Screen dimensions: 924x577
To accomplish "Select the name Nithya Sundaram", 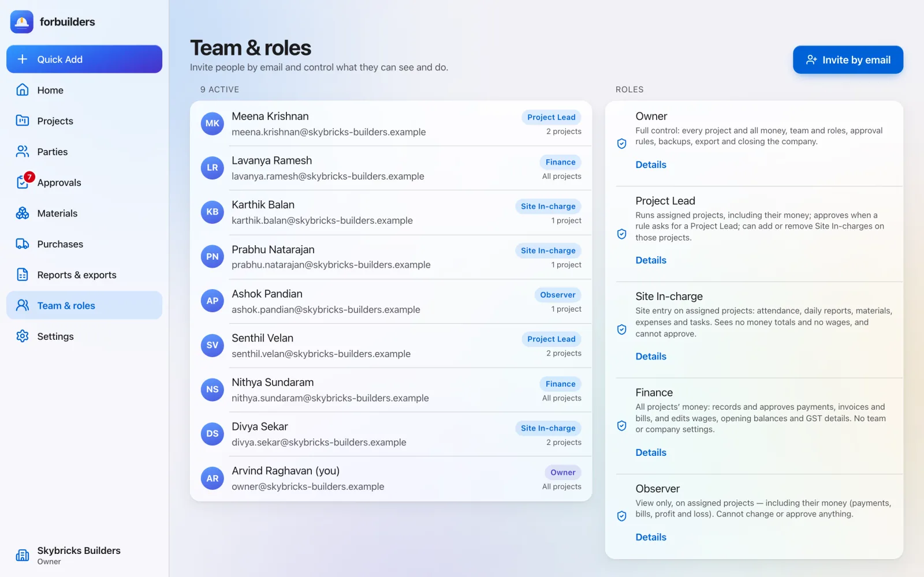I will 273,383.
